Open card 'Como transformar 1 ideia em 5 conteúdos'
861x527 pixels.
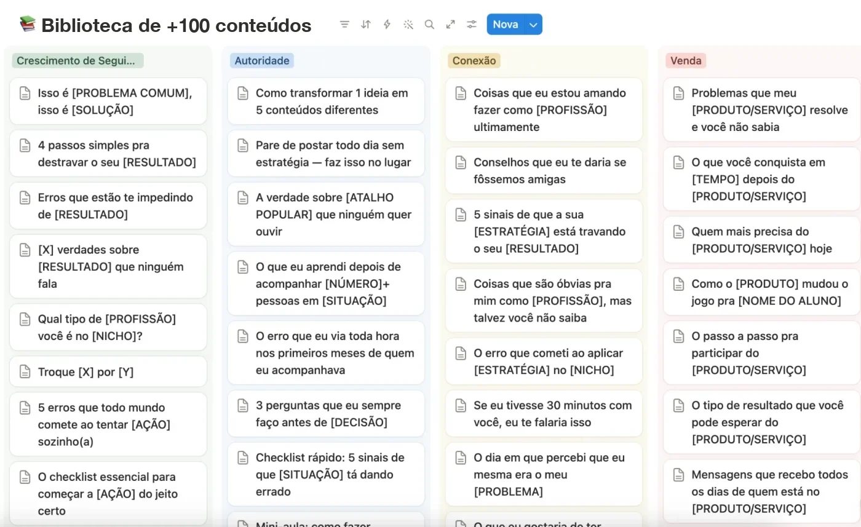coord(326,101)
